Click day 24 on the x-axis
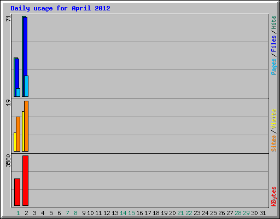 tap(205, 213)
